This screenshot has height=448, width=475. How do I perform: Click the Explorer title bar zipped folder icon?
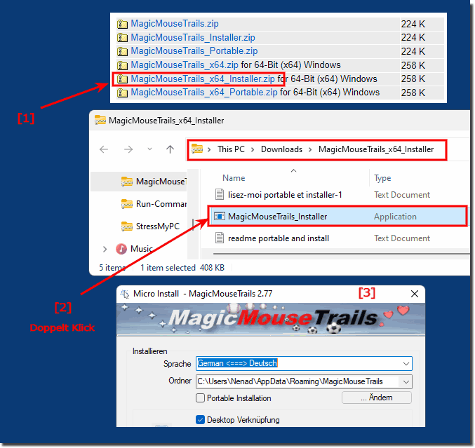coord(100,120)
